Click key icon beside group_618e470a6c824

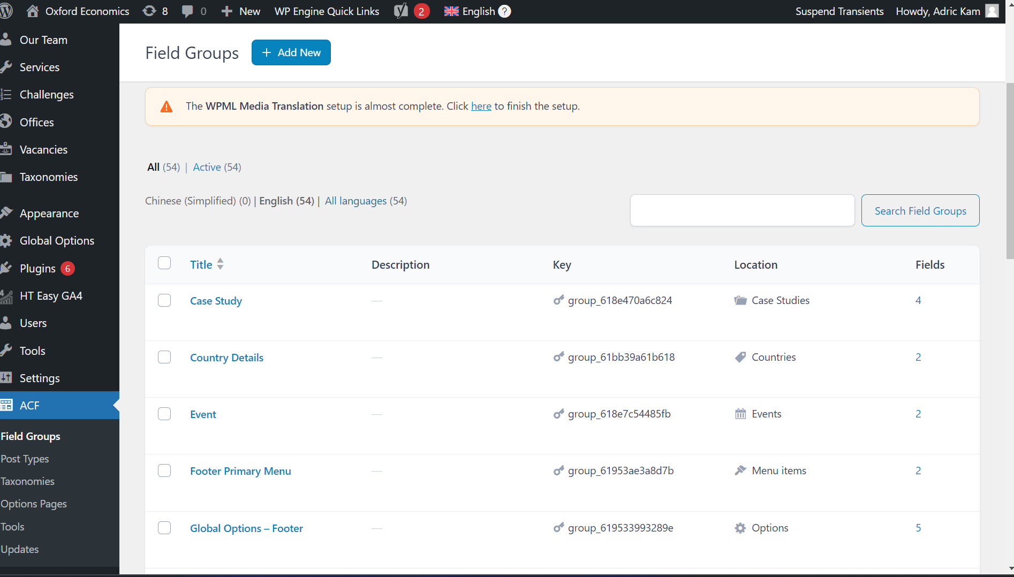click(558, 300)
